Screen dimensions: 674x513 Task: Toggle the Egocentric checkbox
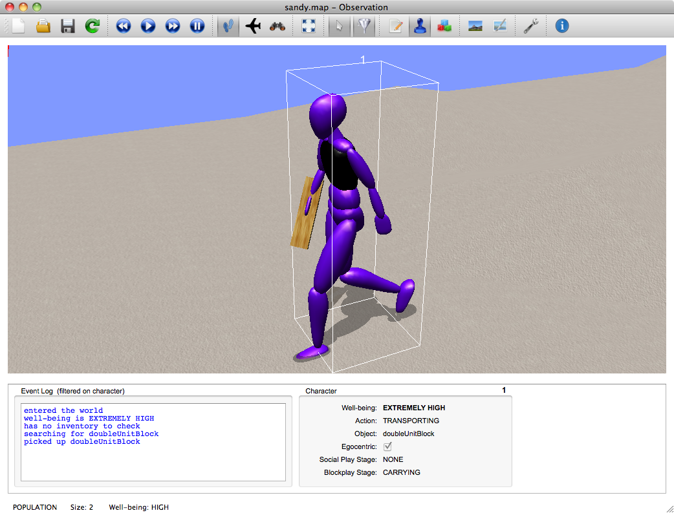click(387, 446)
